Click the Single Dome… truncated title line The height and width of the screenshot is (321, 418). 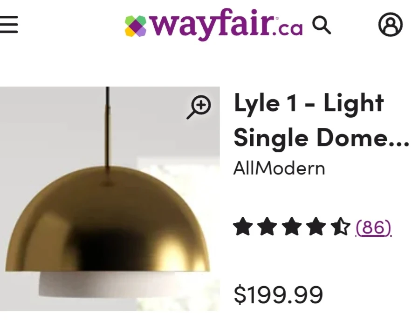[x=321, y=138]
